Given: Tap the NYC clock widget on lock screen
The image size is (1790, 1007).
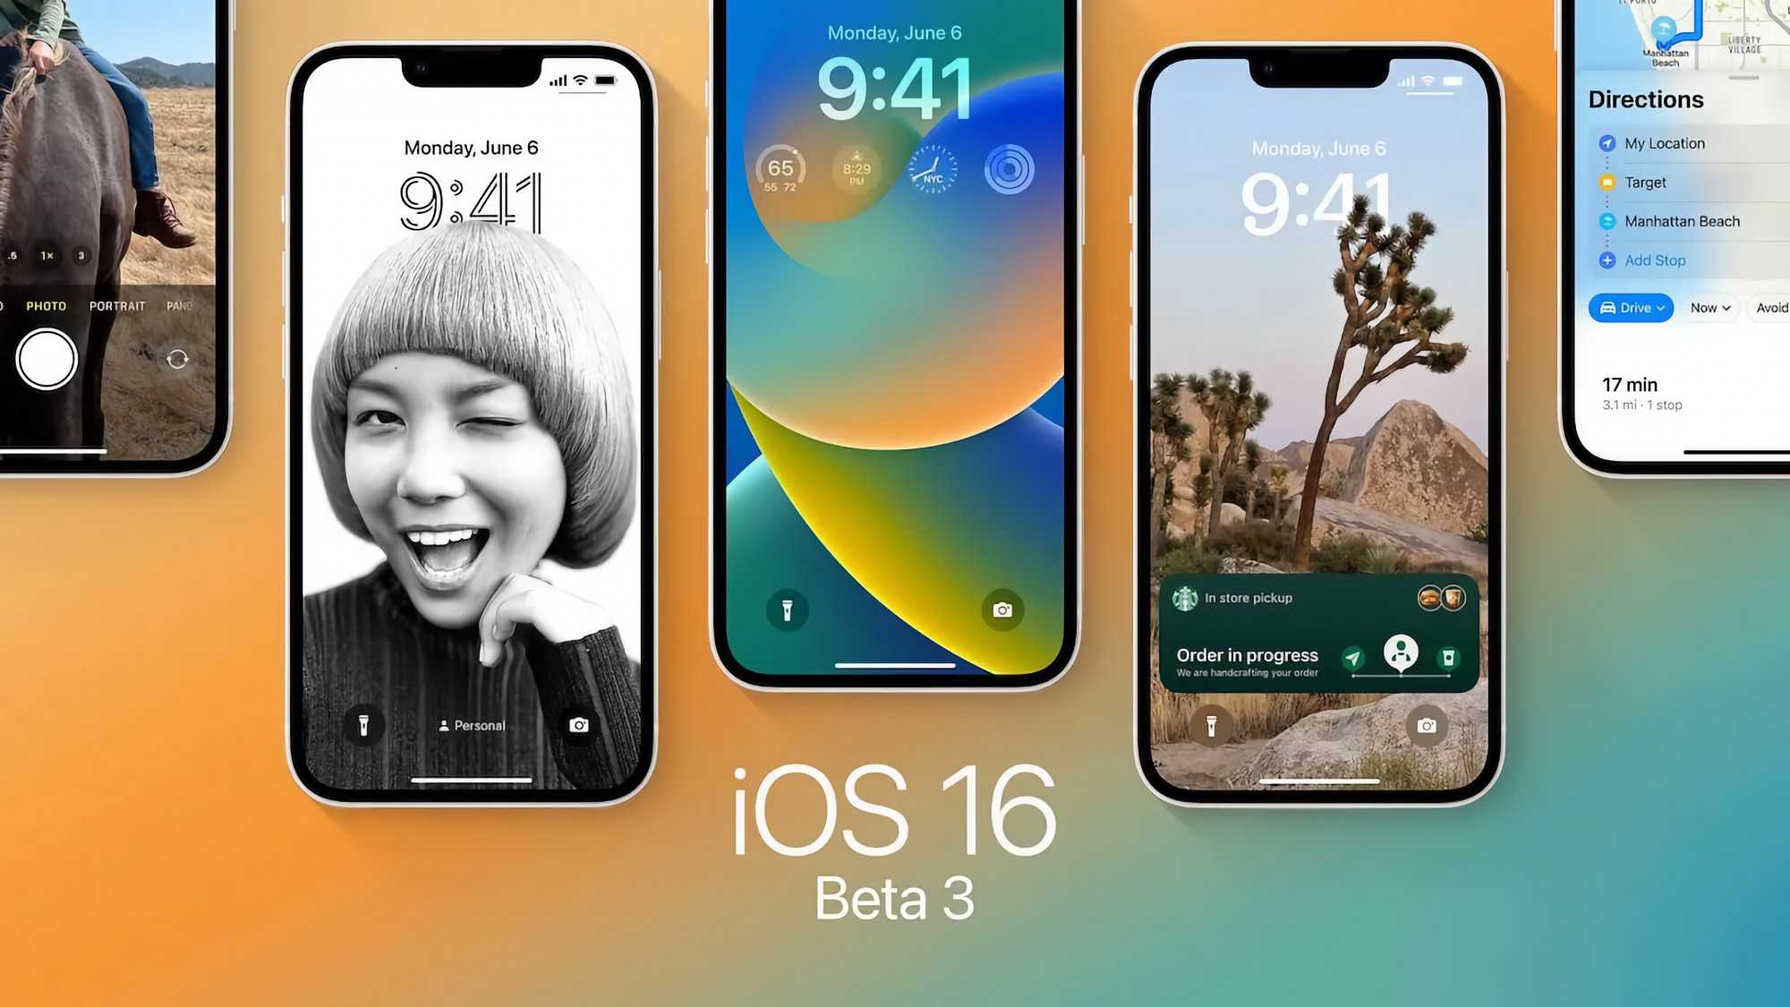Looking at the screenshot, I should pyautogui.click(x=929, y=170).
